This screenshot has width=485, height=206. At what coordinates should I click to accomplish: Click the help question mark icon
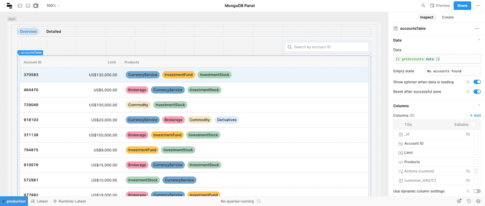[x=478, y=201]
